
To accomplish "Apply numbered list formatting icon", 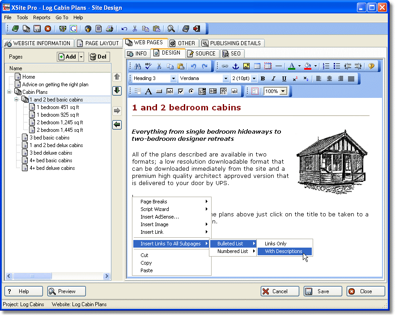I will 326,66.
